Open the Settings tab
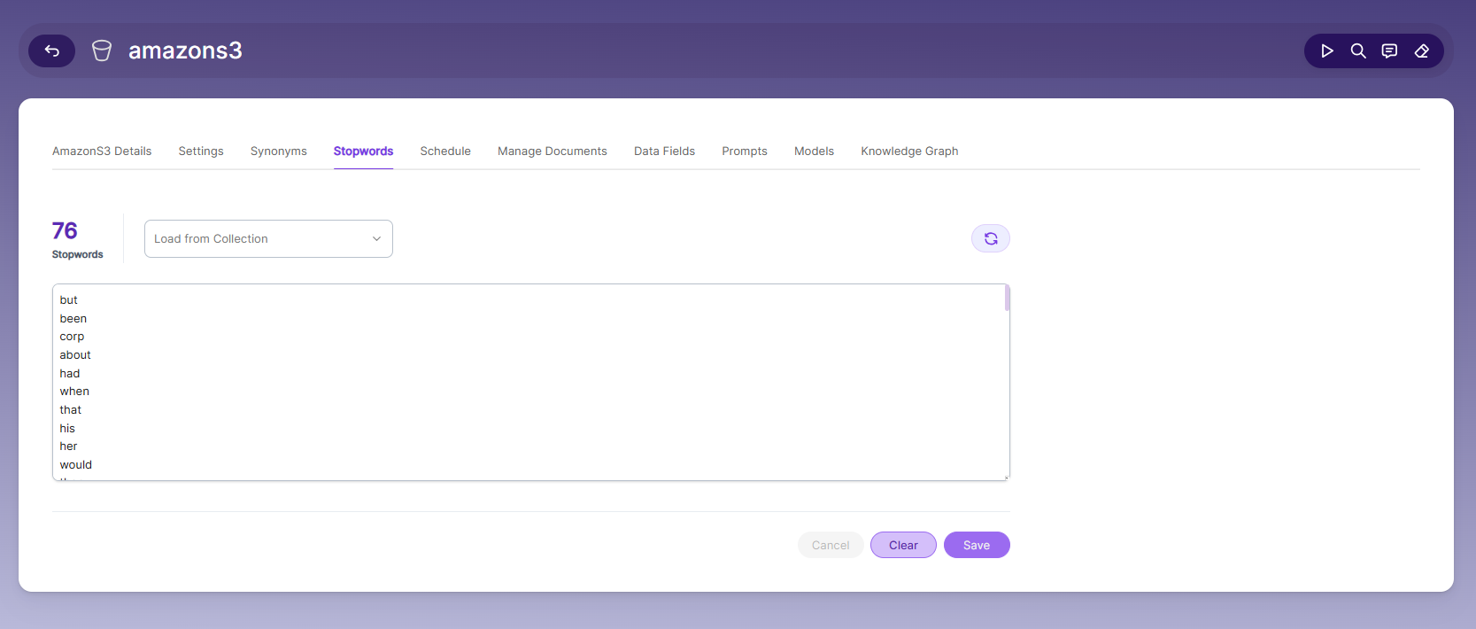Image resolution: width=1476 pixels, height=629 pixels. (201, 151)
